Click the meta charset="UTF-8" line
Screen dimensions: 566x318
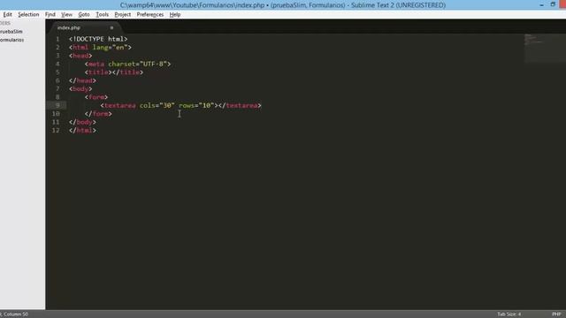(x=127, y=64)
